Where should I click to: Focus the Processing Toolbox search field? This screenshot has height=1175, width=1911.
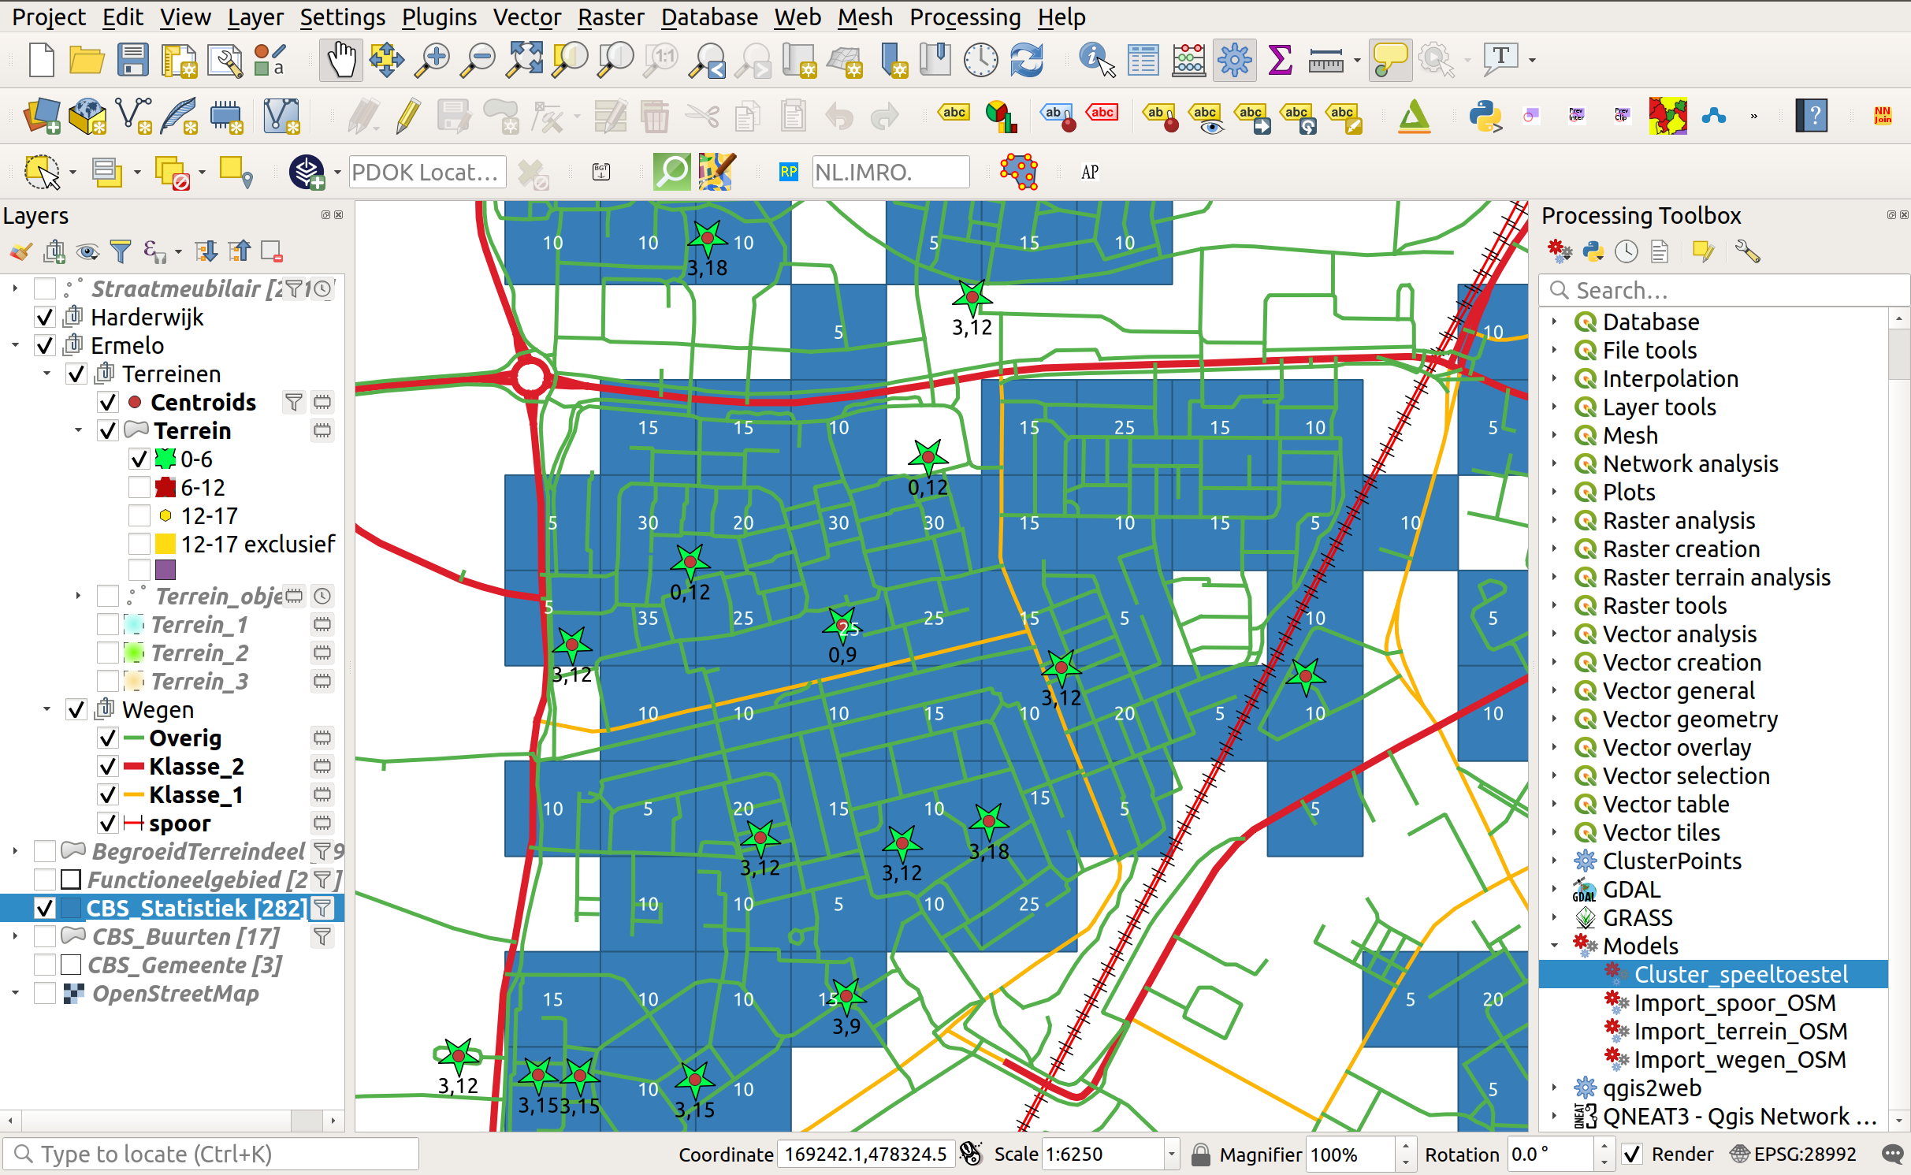click(1724, 291)
